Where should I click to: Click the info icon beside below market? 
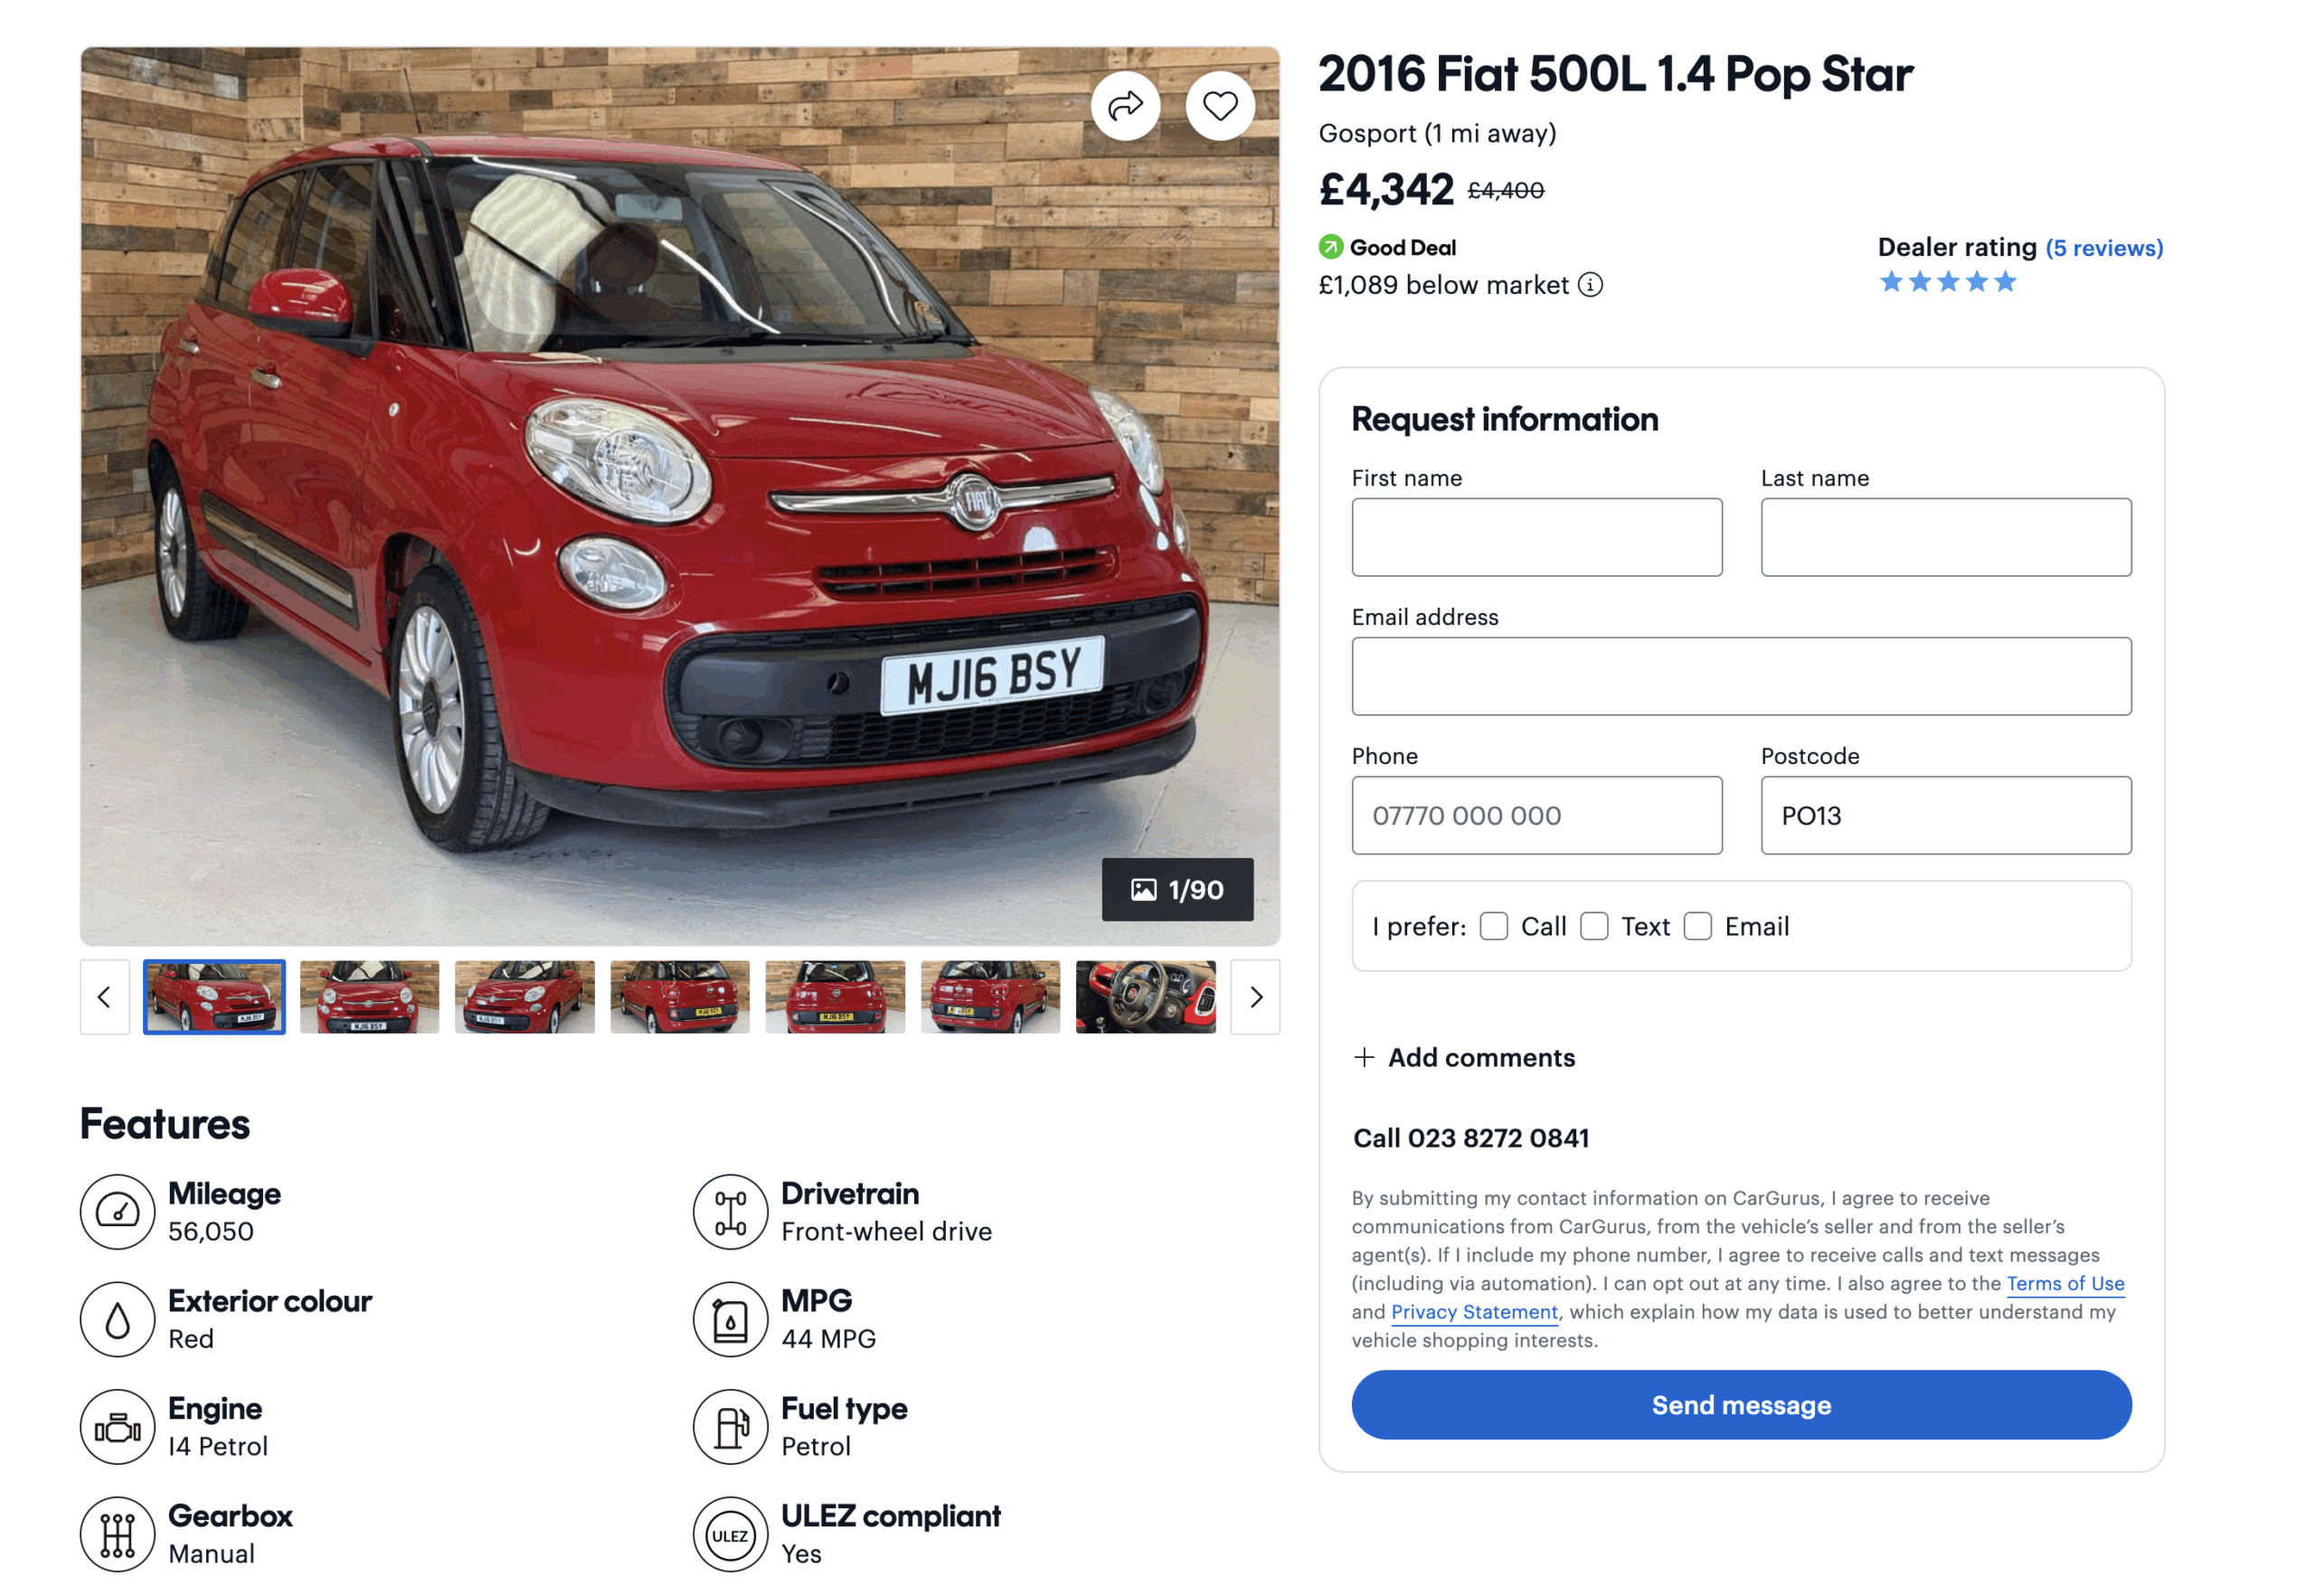1590,285
